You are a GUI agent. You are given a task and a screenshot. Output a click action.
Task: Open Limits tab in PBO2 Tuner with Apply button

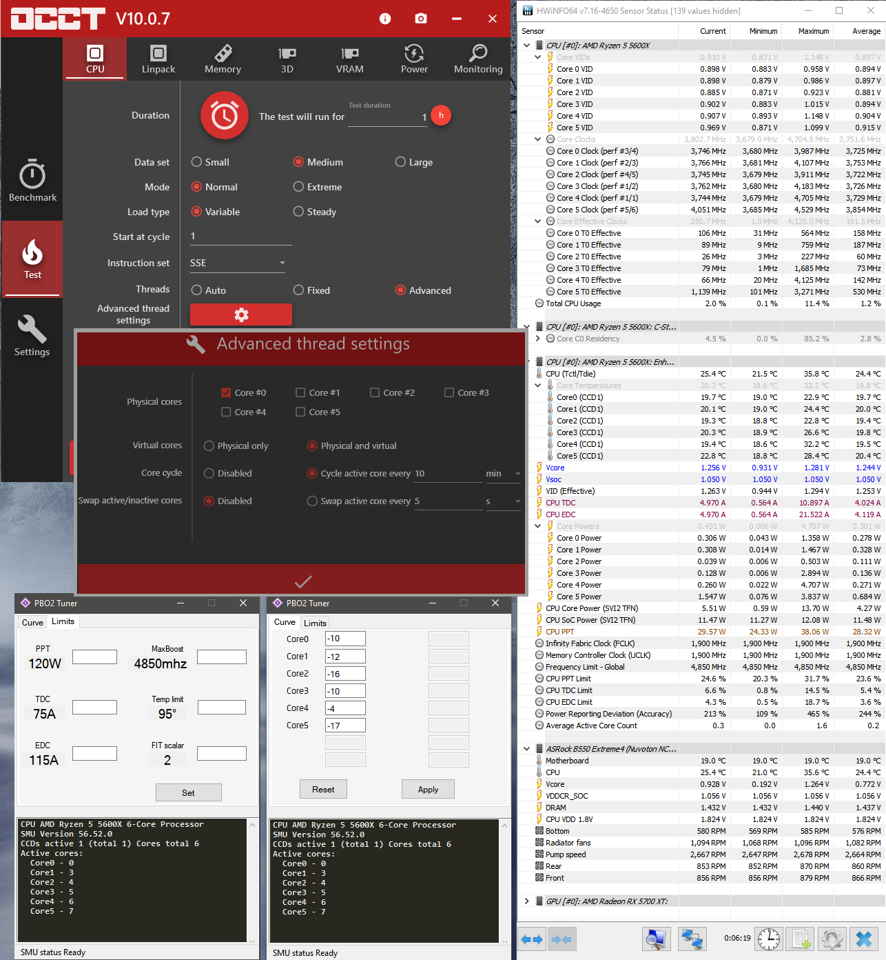315,623
